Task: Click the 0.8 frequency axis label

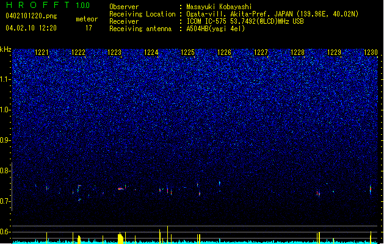Action: pos(5,171)
